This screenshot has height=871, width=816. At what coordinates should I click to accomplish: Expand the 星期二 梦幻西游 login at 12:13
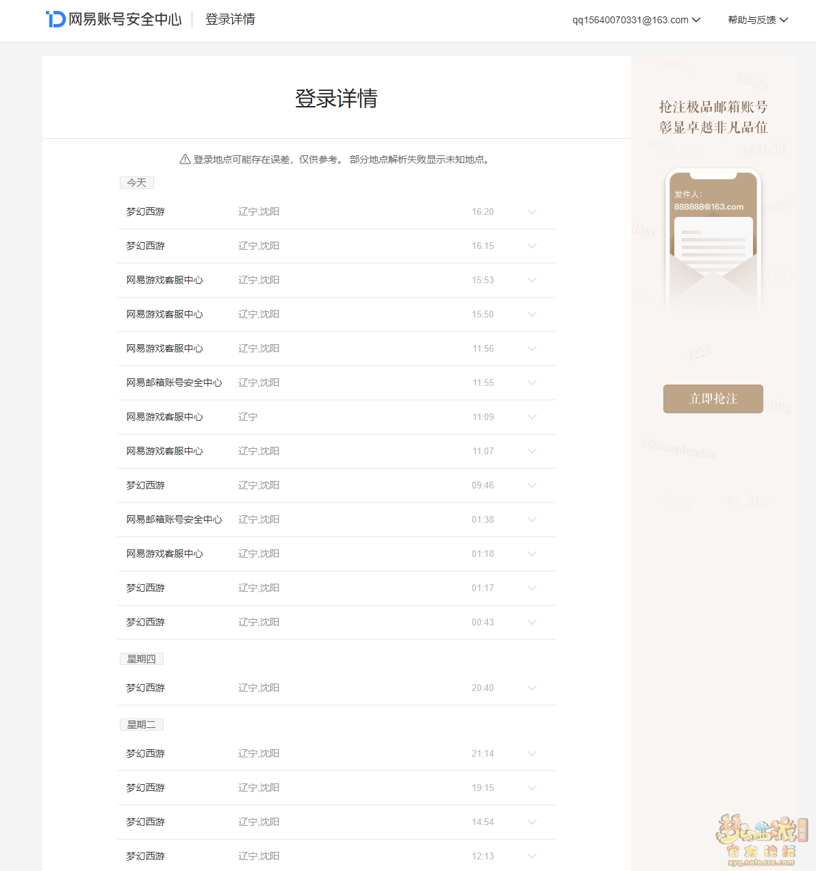point(532,857)
